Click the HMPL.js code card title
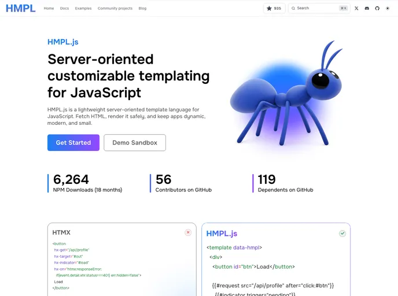The height and width of the screenshot is (296, 398). pos(222,234)
